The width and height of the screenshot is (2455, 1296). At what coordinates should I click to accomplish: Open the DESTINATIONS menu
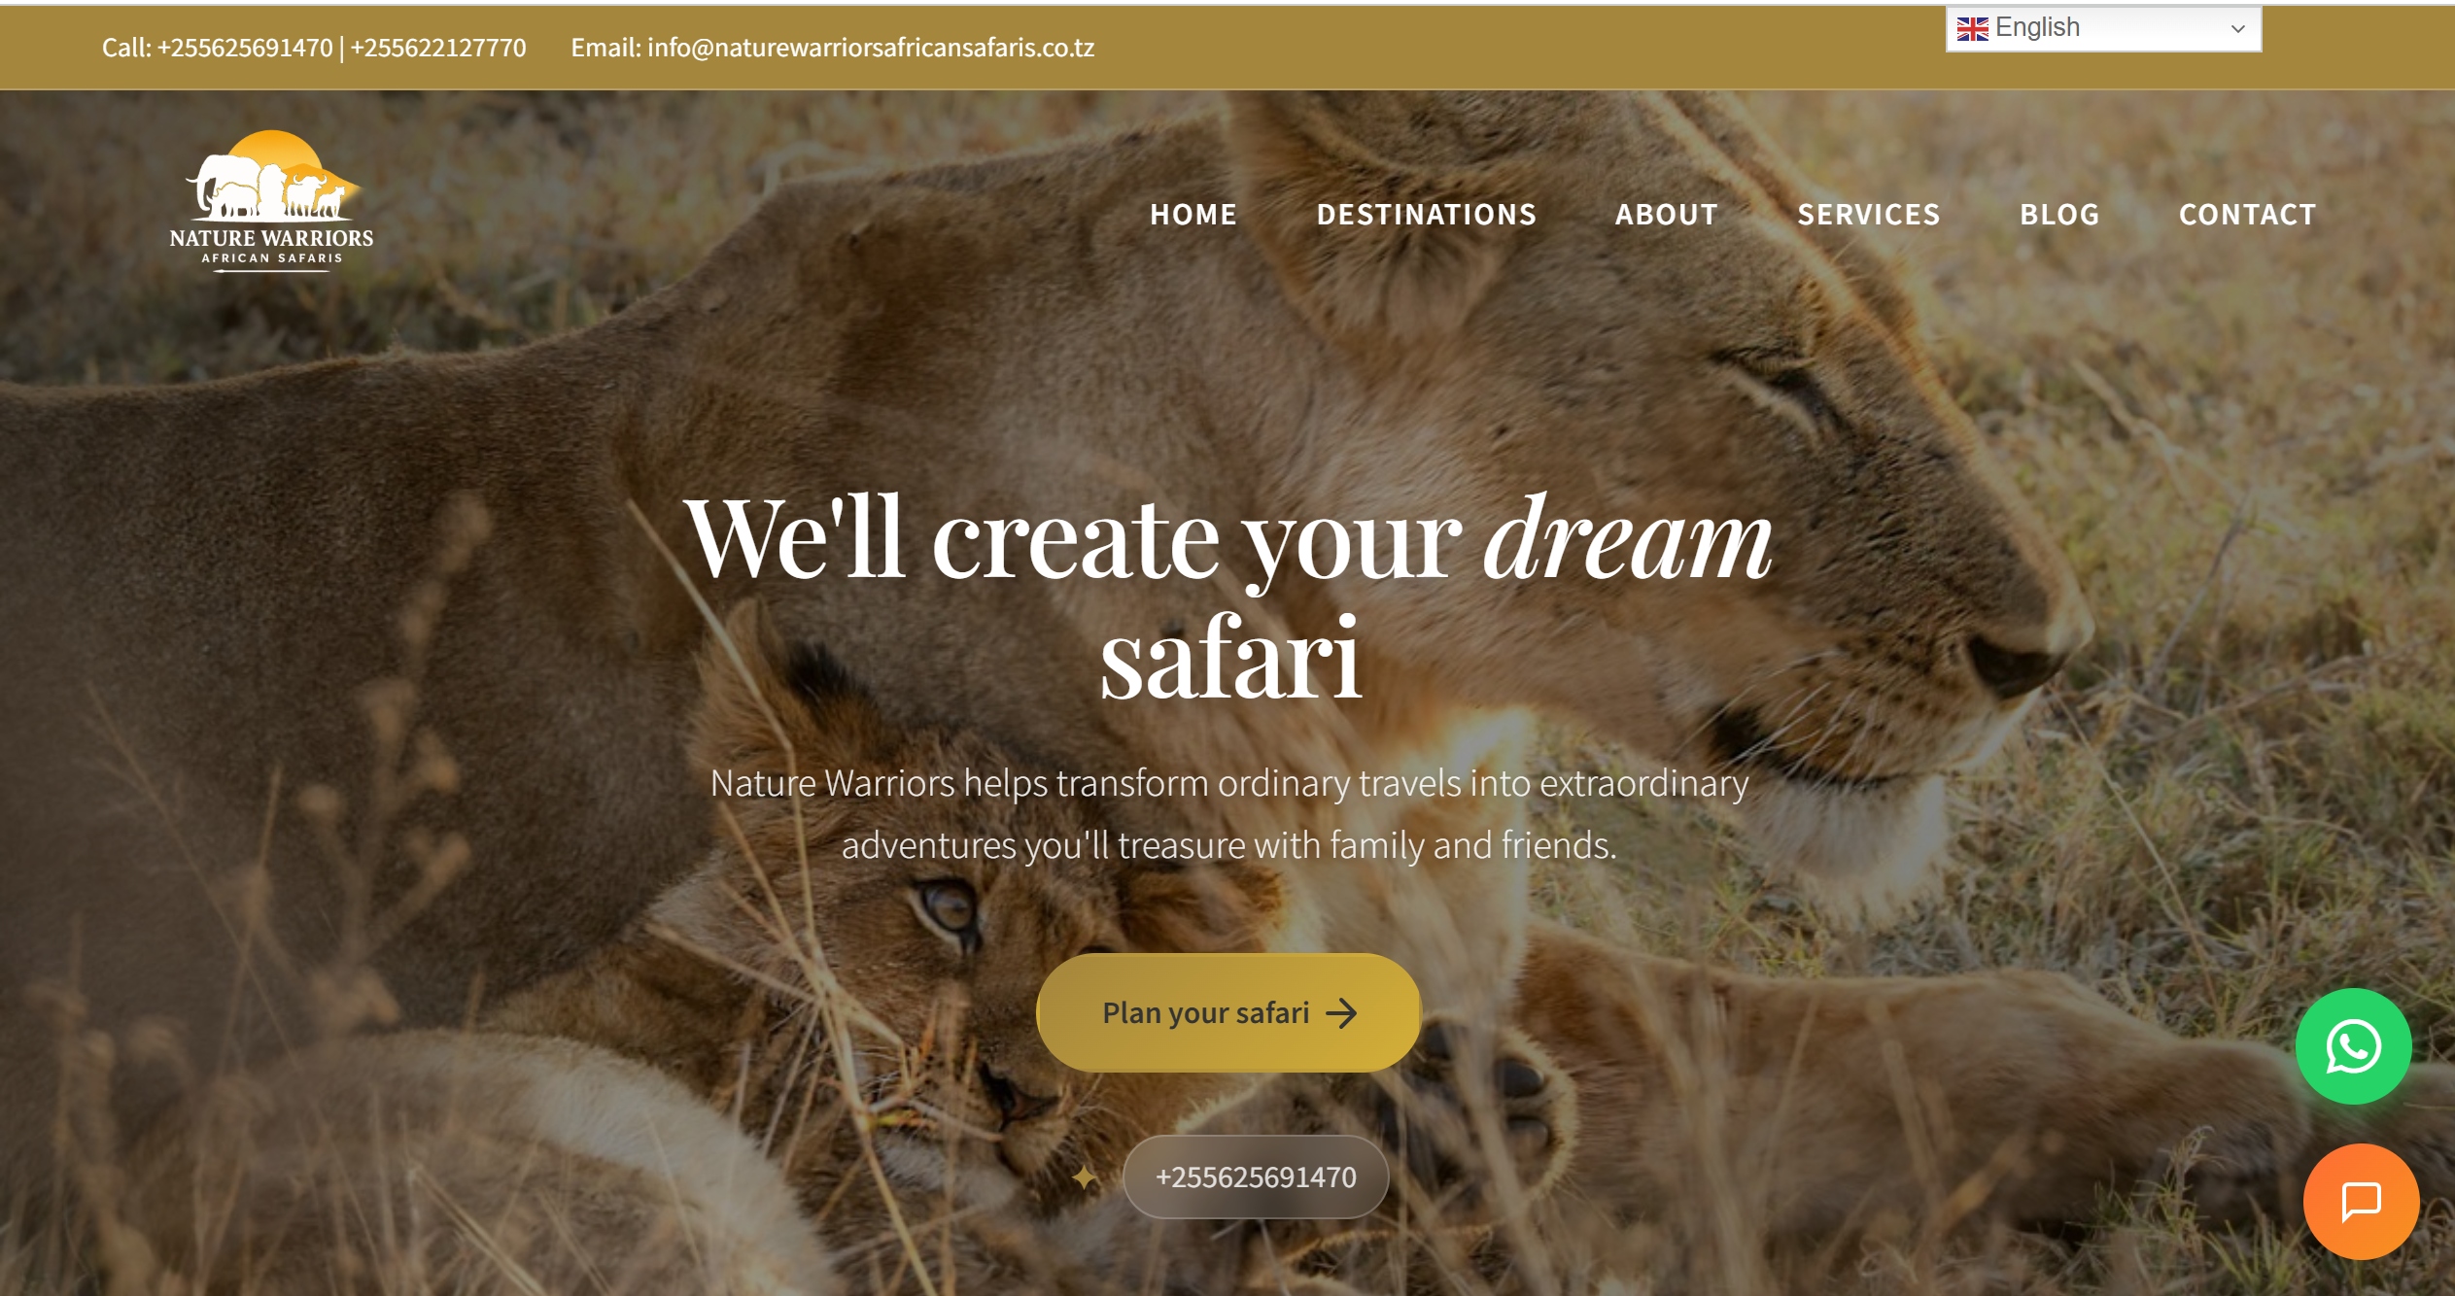[1426, 214]
